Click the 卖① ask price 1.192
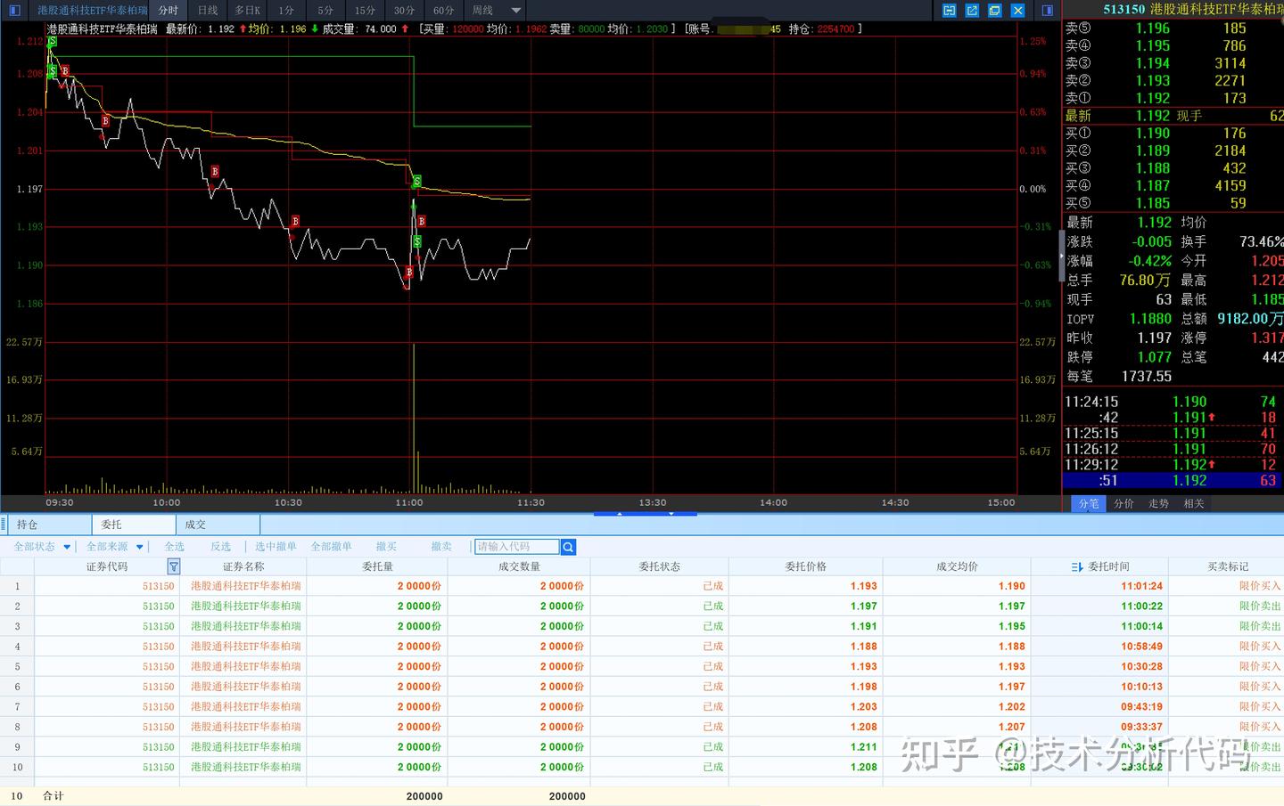The height and width of the screenshot is (806, 1284). coord(1153,98)
